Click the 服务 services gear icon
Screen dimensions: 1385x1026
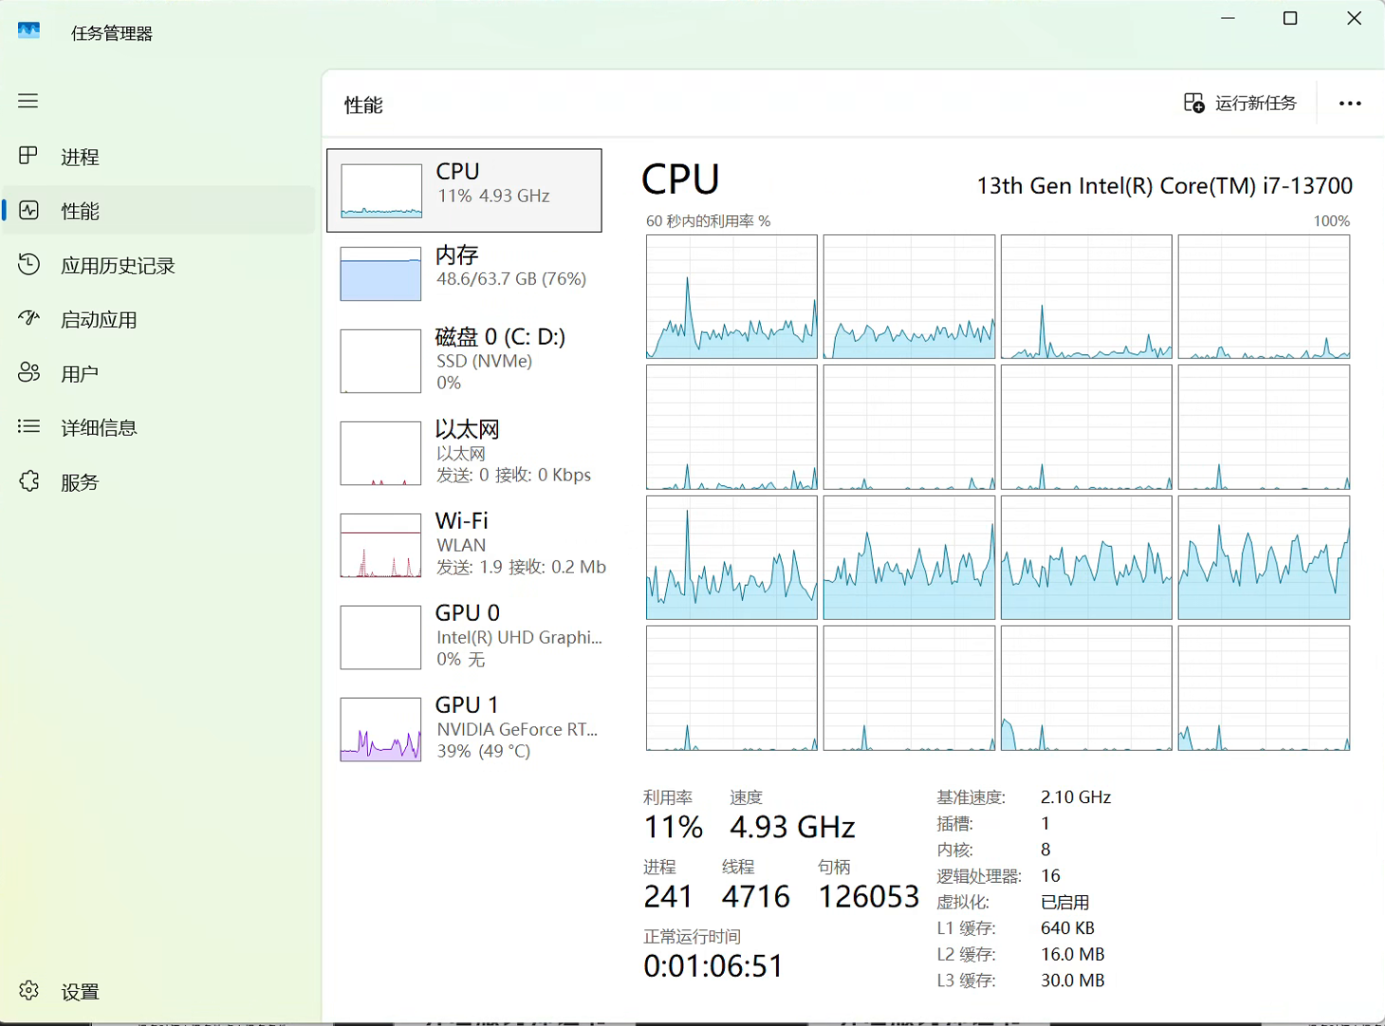pos(29,481)
